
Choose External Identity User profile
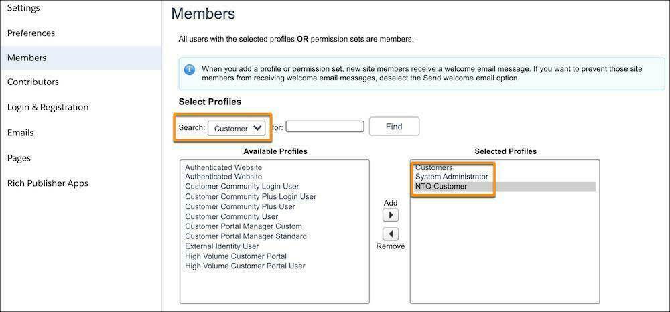tap(222, 246)
